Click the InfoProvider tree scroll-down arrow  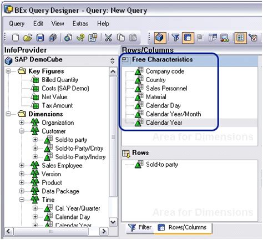coord(113,222)
